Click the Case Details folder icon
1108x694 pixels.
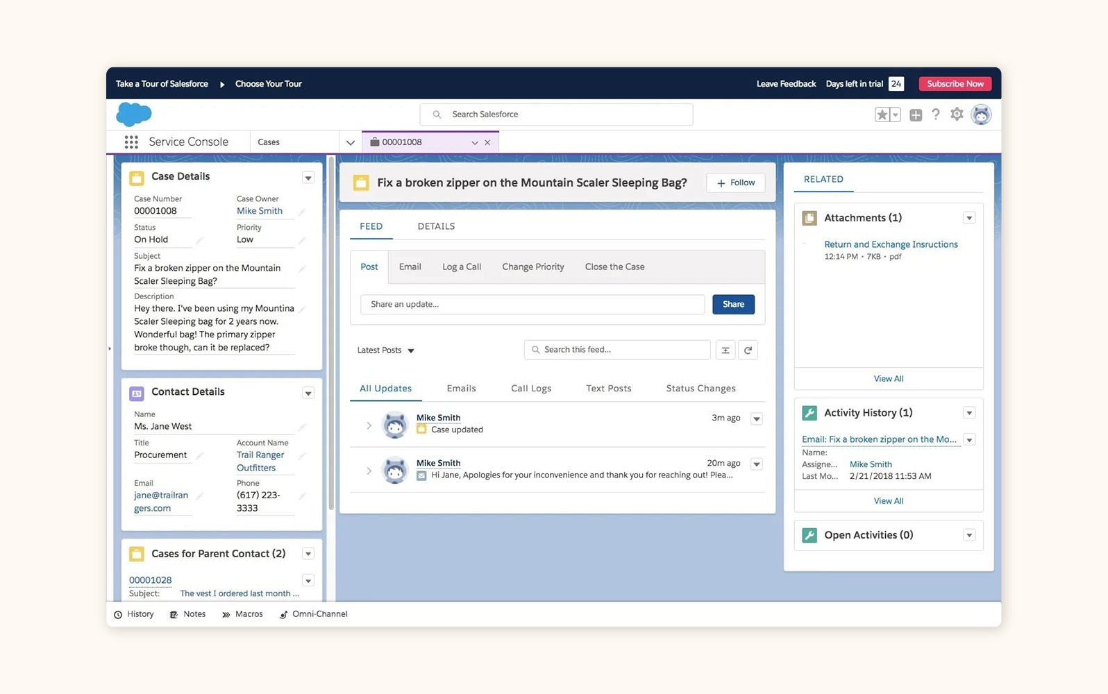coord(137,178)
